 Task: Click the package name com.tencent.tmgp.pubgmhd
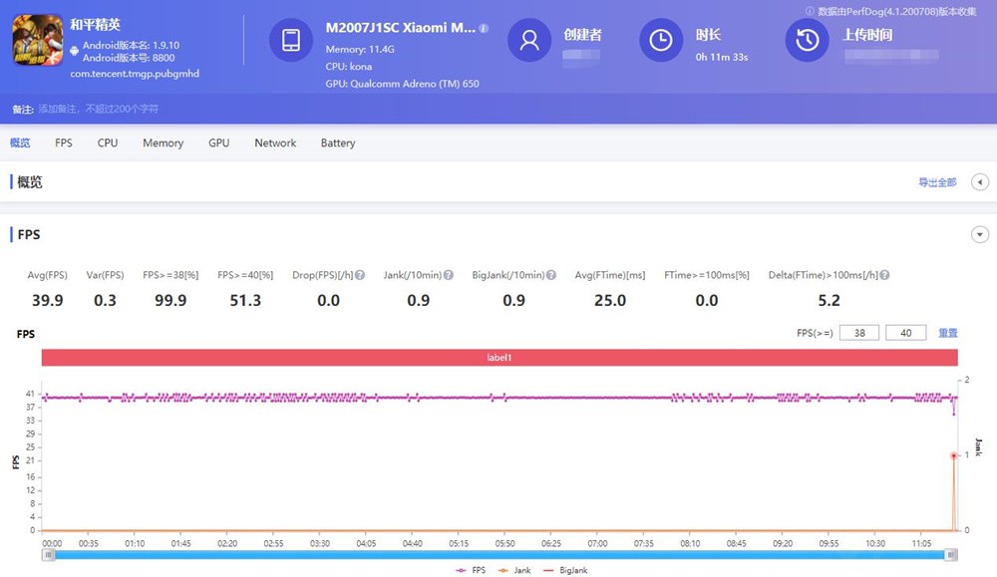point(135,74)
